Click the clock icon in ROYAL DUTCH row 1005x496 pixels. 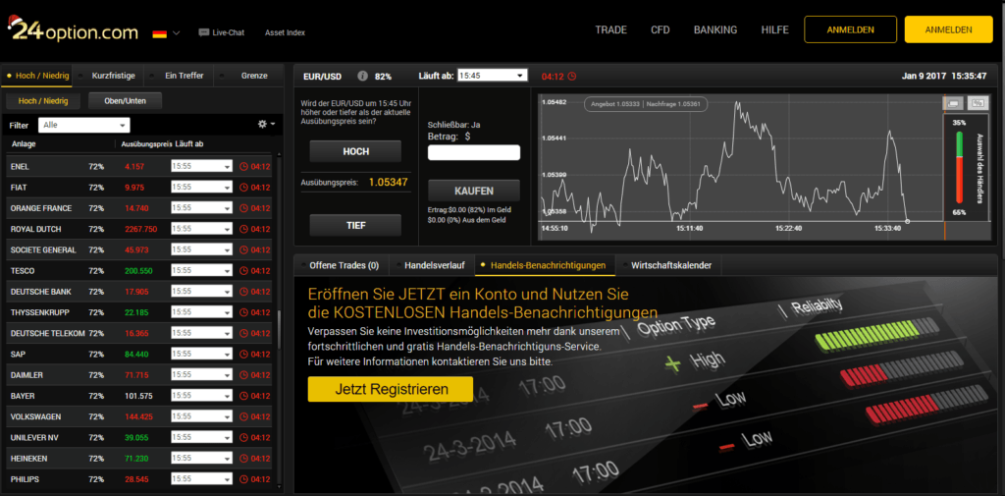click(243, 229)
